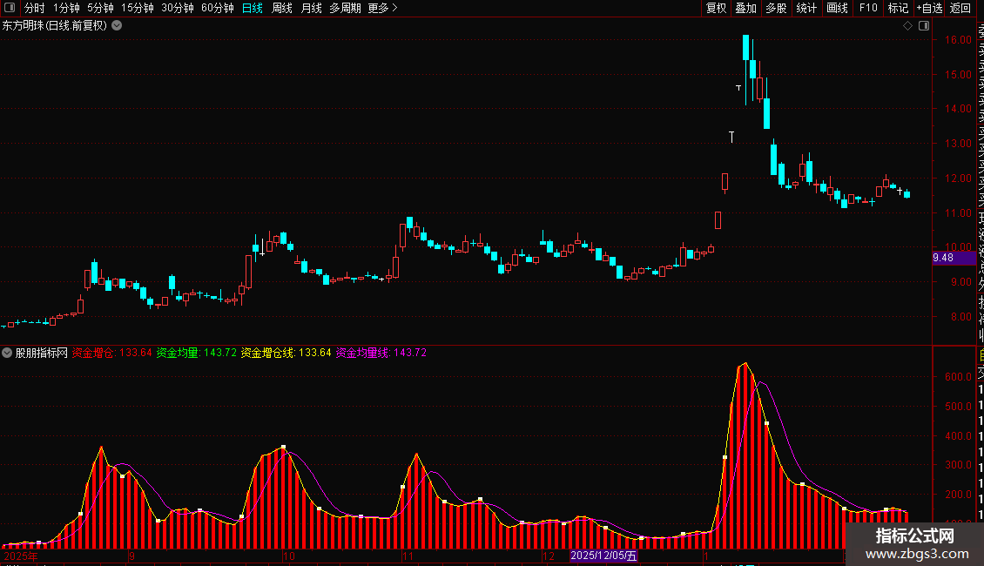Click the 返回 back button
This screenshot has height=566, width=984.
click(960, 8)
